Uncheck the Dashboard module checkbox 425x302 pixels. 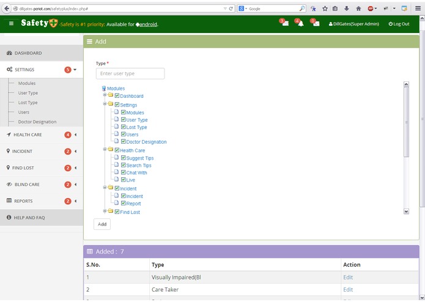(117, 95)
